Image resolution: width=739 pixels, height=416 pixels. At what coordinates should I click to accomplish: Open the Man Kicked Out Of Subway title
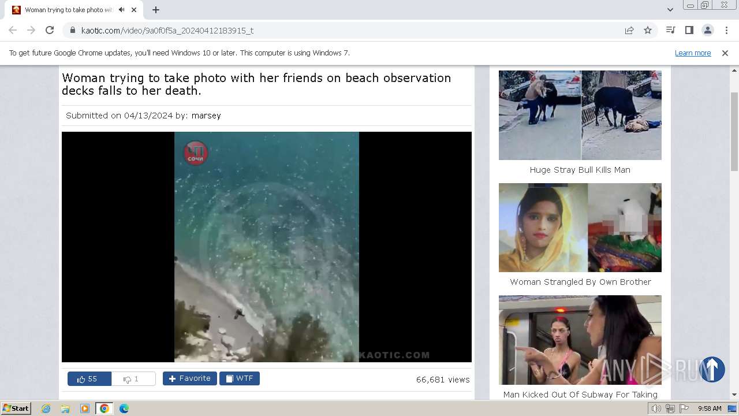point(580,395)
